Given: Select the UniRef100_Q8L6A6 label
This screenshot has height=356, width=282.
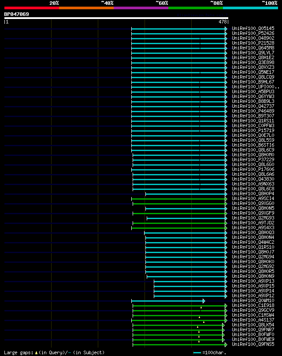Looking at the screenshot, I should tap(253, 174).
